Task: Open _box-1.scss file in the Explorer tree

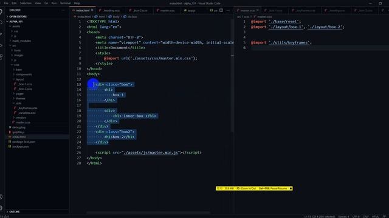Action: (x=24, y=84)
